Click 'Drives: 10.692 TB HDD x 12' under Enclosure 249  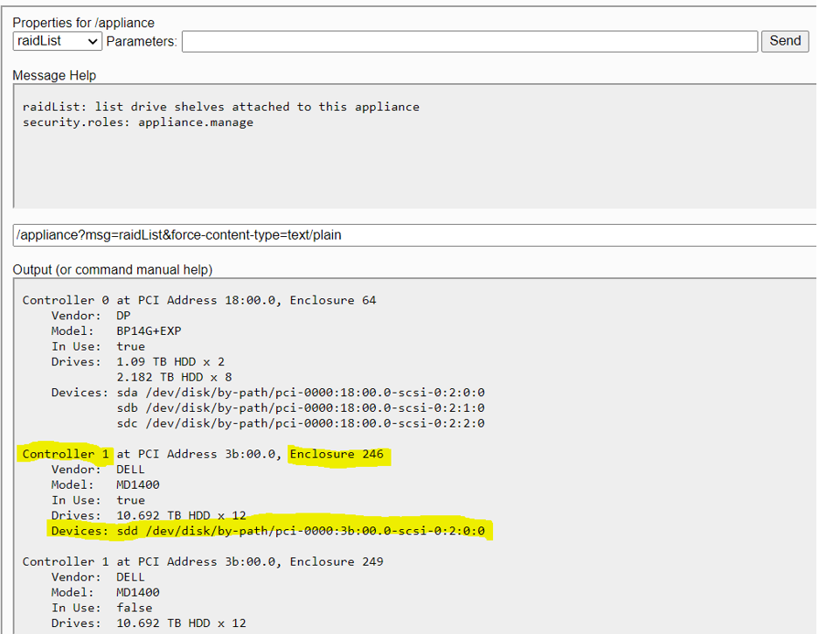click(x=149, y=624)
